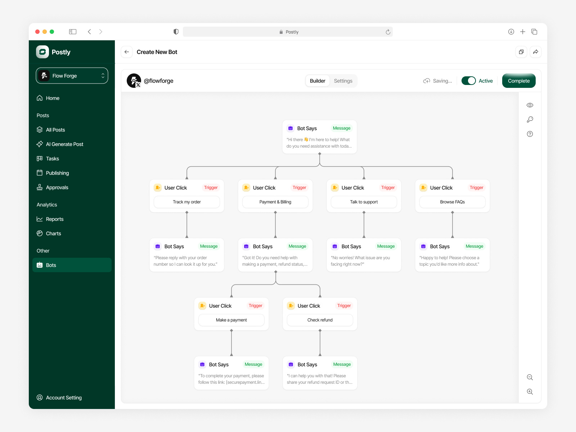The height and width of the screenshot is (432, 576).
Task: Switch to the Settings tab
Action: pyautogui.click(x=343, y=81)
